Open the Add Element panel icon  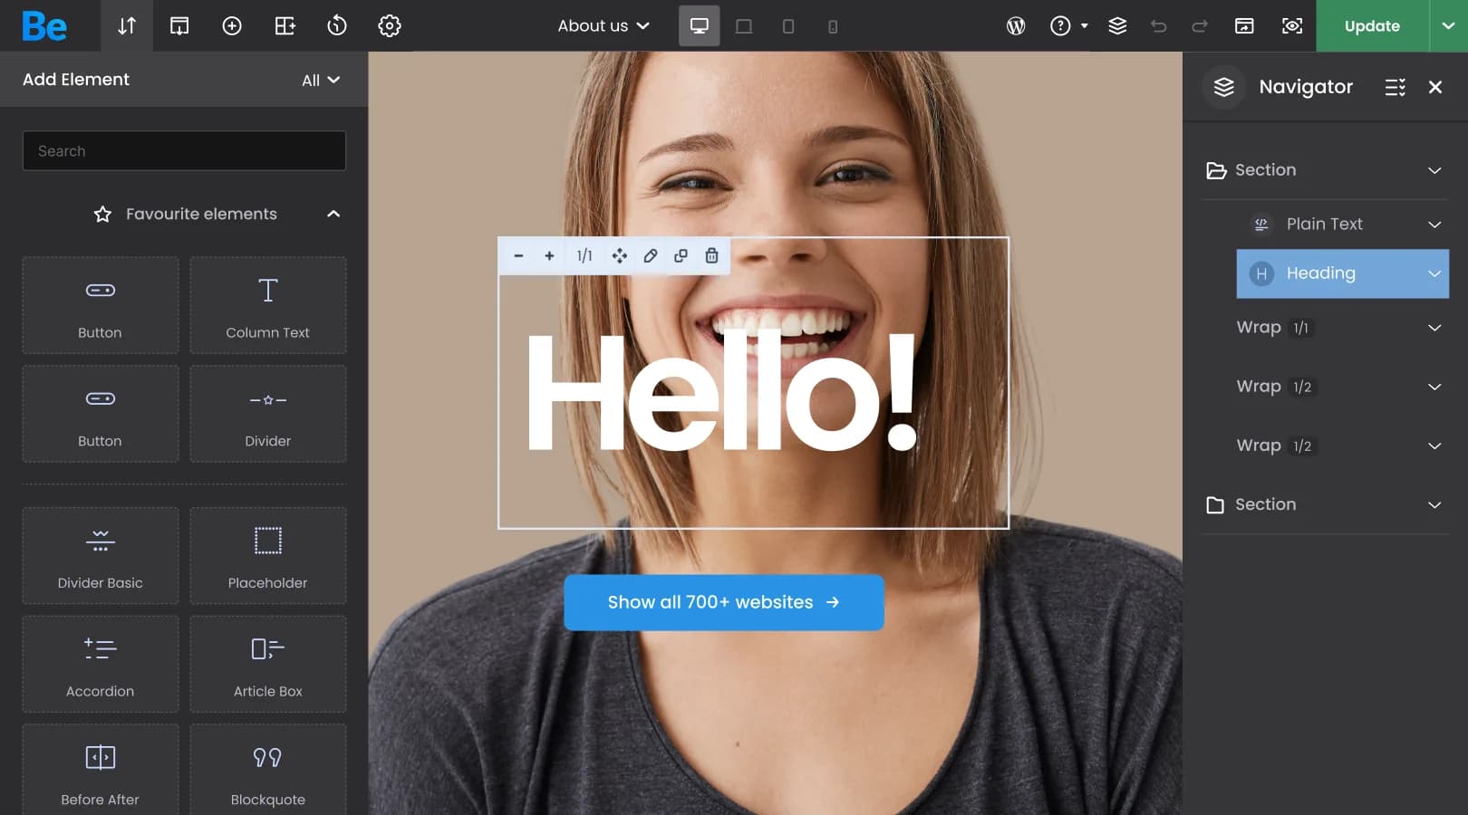231,25
